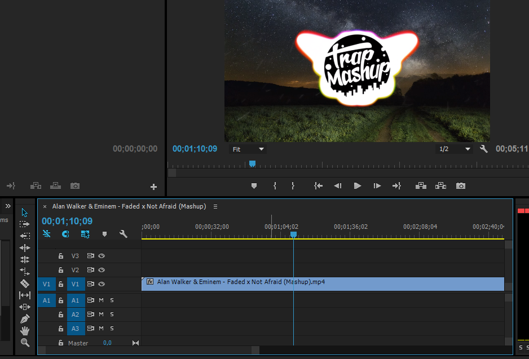Go to Out point

pyautogui.click(x=396, y=186)
